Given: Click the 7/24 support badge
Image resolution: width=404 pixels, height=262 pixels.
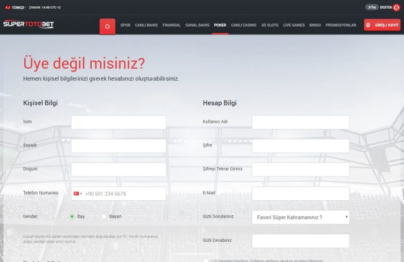Looking at the screenshot, I should (372, 8).
